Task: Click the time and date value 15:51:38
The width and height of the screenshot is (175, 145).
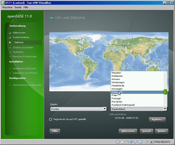Action: click(127, 118)
